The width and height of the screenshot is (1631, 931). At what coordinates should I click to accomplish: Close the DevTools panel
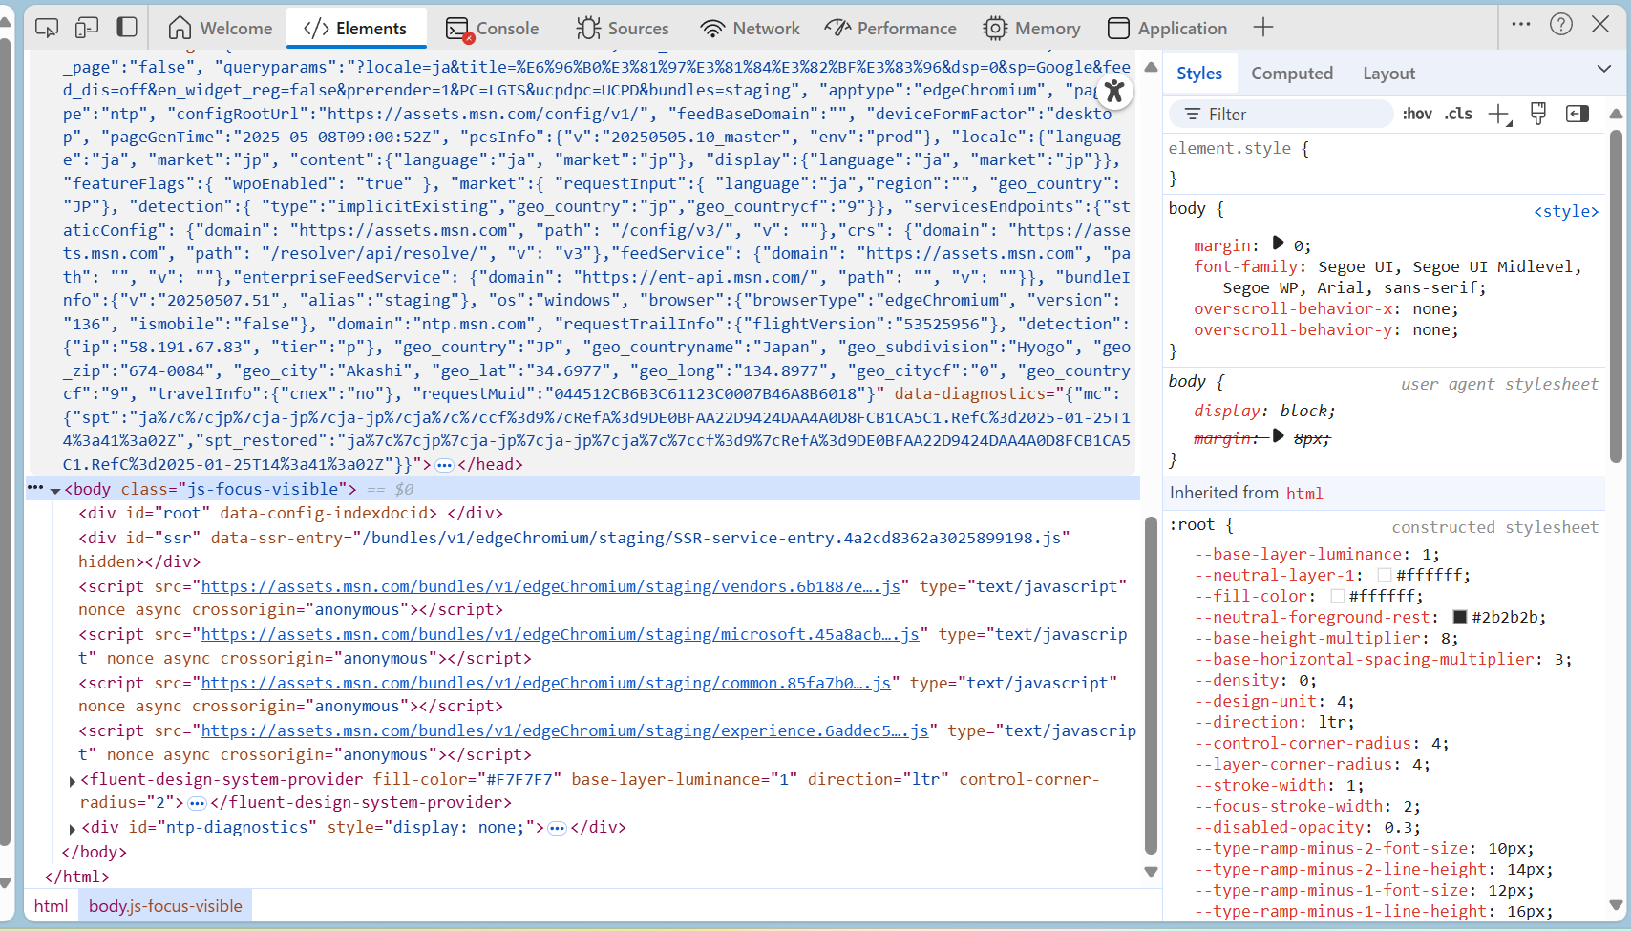pyautogui.click(x=1601, y=25)
